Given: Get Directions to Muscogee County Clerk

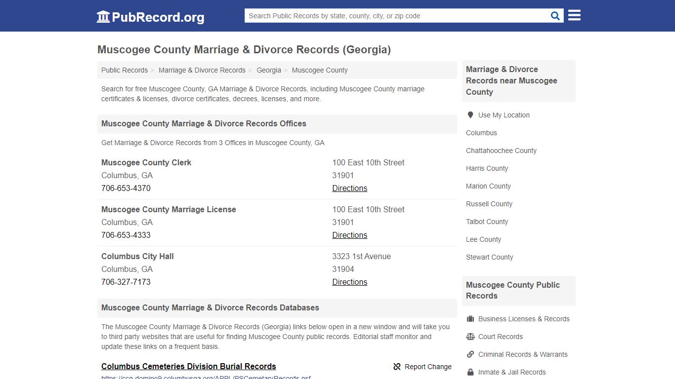Looking at the screenshot, I should [350, 188].
